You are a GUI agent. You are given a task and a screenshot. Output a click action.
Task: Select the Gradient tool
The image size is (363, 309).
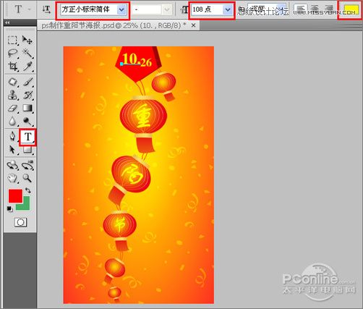[27, 108]
